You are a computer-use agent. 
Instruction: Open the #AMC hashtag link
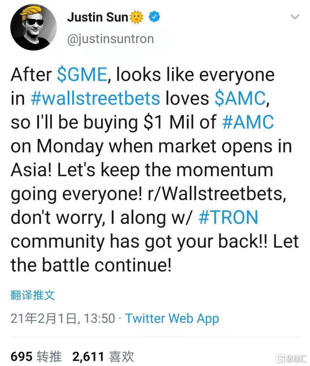coord(247,122)
